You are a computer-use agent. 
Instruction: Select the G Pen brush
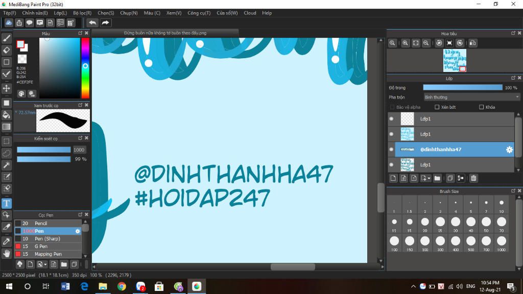pos(48,247)
